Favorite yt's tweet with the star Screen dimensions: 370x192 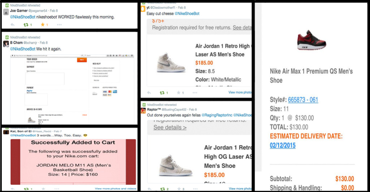[x=178, y=93]
